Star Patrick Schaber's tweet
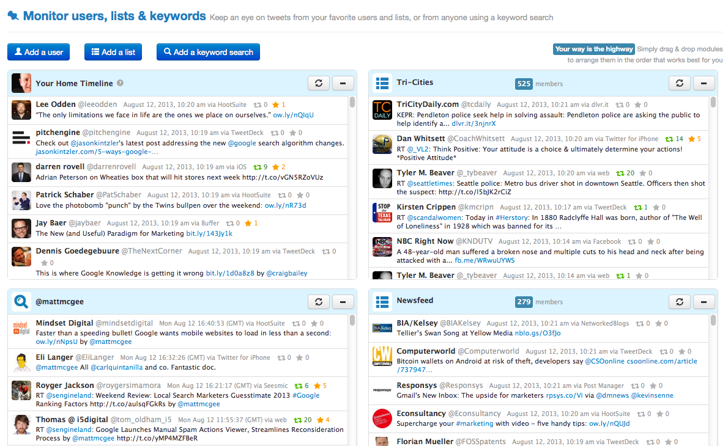 (x=300, y=195)
